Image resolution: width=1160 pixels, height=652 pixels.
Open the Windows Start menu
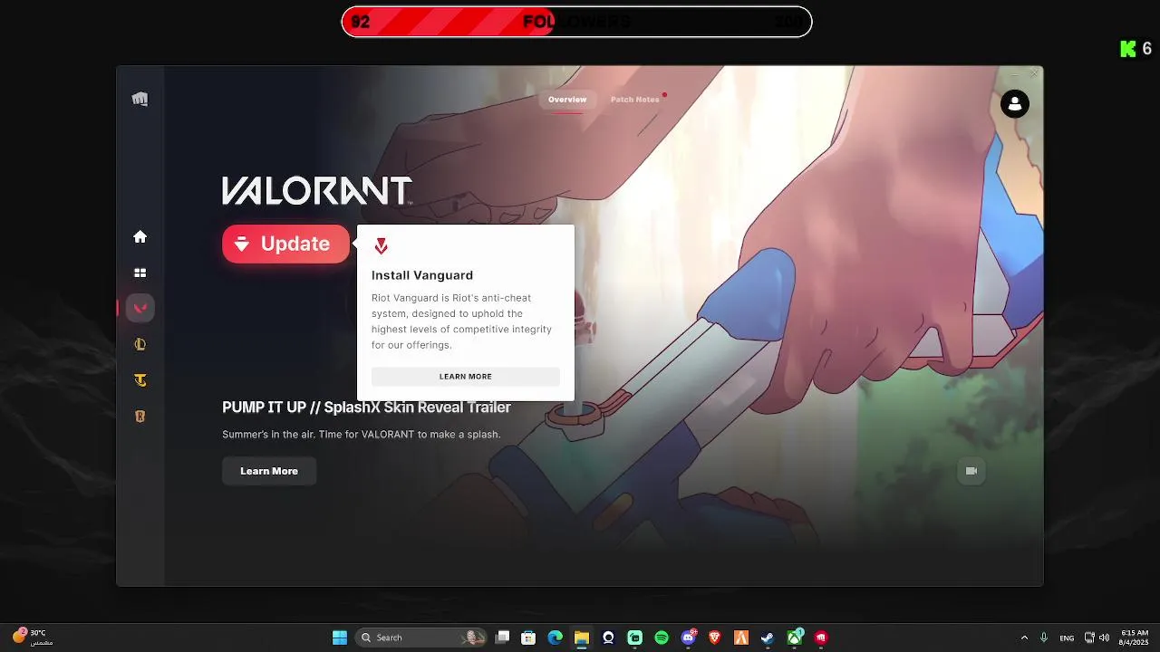(x=340, y=638)
